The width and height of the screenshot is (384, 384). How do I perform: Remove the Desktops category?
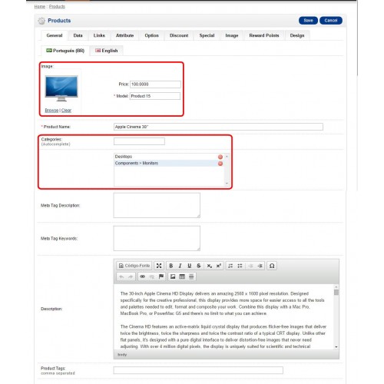[x=220, y=157]
